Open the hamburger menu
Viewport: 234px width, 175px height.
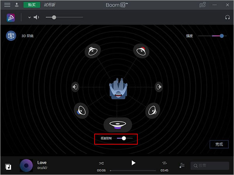(x=7, y=5)
